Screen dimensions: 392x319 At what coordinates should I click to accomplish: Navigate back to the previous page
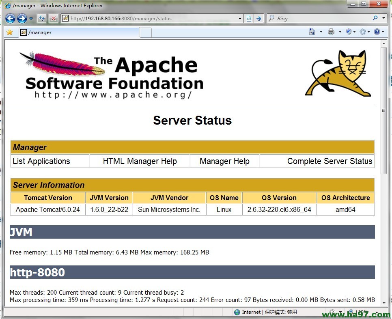pyautogui.click(x=10, y=18)
